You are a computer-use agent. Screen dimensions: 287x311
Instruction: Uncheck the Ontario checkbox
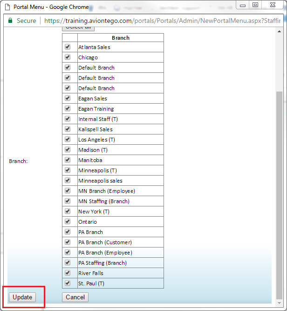[x=68, y=221]
